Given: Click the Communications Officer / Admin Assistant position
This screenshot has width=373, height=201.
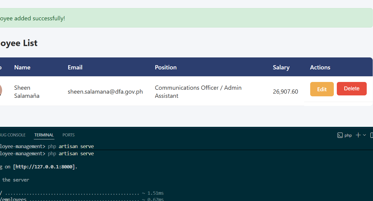Looking at the screenshot, I should pos(198,92).
